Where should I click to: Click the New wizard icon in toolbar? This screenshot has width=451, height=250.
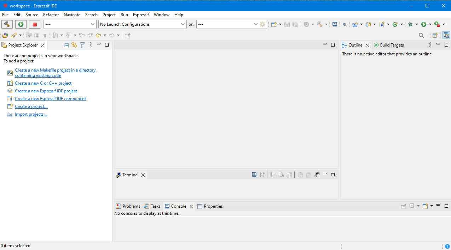tap(273, 24)
